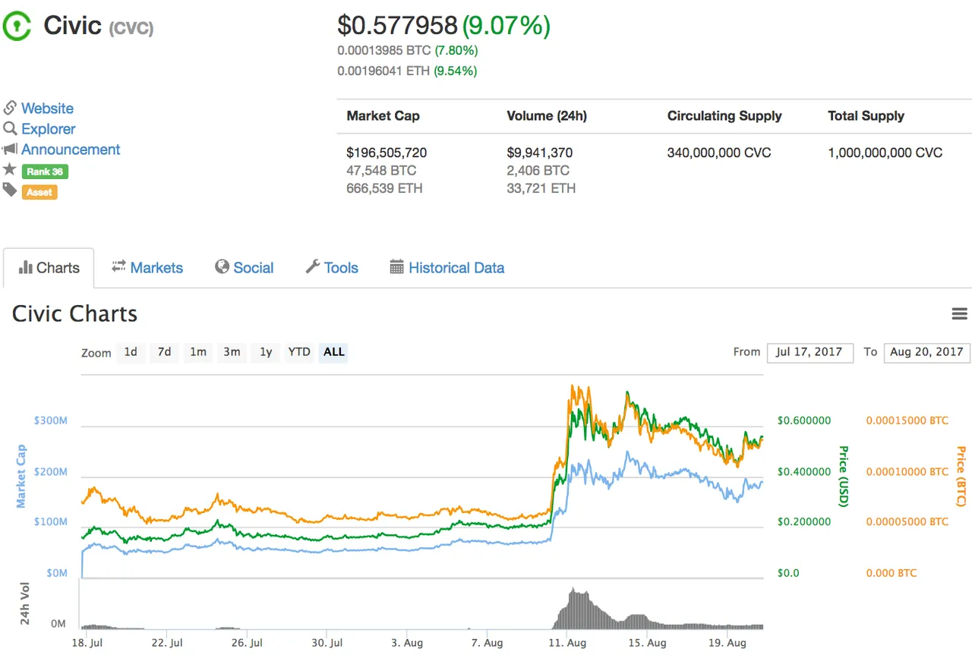Set chart zoom to 1m
This screenshot has width=972, height=658.
point(197,352)
